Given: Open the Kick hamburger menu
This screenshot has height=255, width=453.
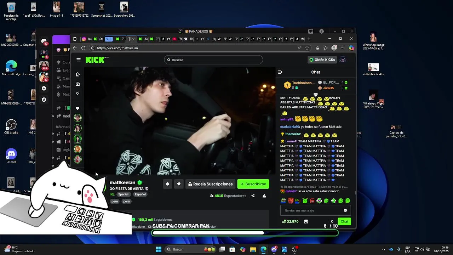Looking at the screenshot, I should pos(79,60).
